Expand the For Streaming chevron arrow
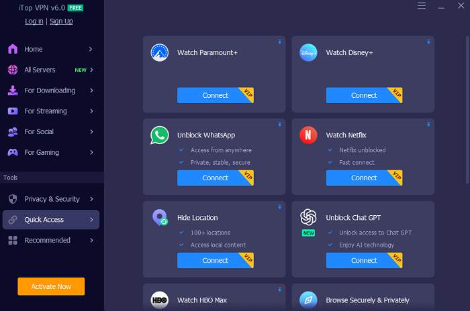Image resolution: width=470 pixels, height=311 pixels. [x=91, y=111]
